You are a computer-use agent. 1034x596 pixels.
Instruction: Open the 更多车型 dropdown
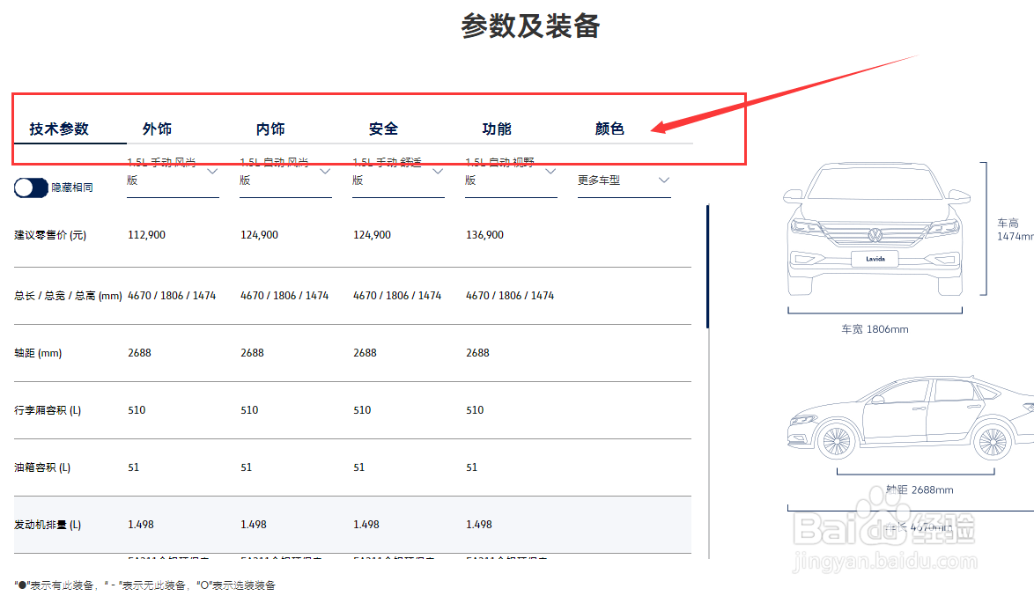624,180
